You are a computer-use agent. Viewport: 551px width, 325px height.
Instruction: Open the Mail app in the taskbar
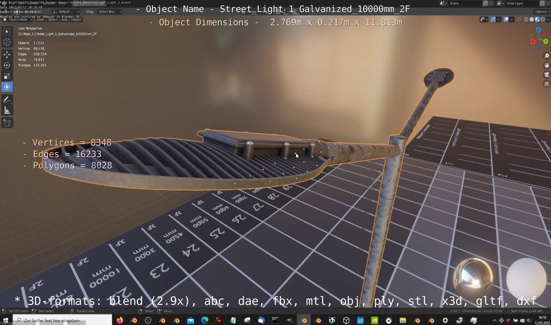(191, 320)
